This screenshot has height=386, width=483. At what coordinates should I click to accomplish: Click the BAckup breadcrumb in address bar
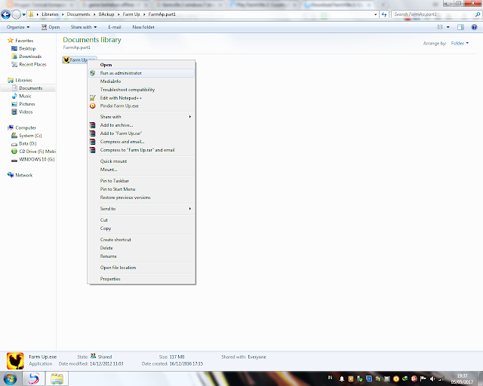click(x=106, y=14)
